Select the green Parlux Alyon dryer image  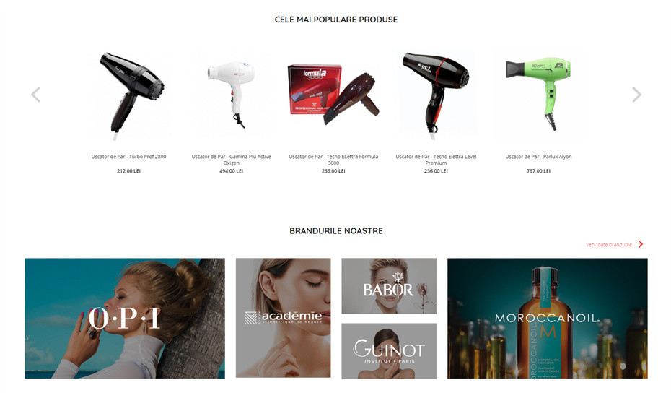click(x=538, y=95)
